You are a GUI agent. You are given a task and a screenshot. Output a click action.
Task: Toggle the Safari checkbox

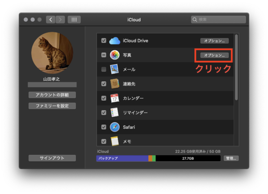(x=104, y=127)
